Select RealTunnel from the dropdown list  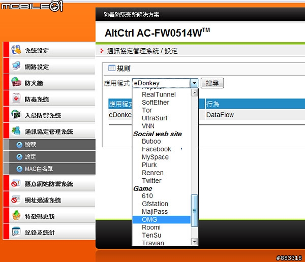[x=161, y=94]
